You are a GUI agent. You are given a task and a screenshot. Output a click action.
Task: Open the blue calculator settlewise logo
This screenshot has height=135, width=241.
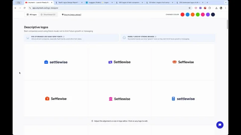point(183,99)
